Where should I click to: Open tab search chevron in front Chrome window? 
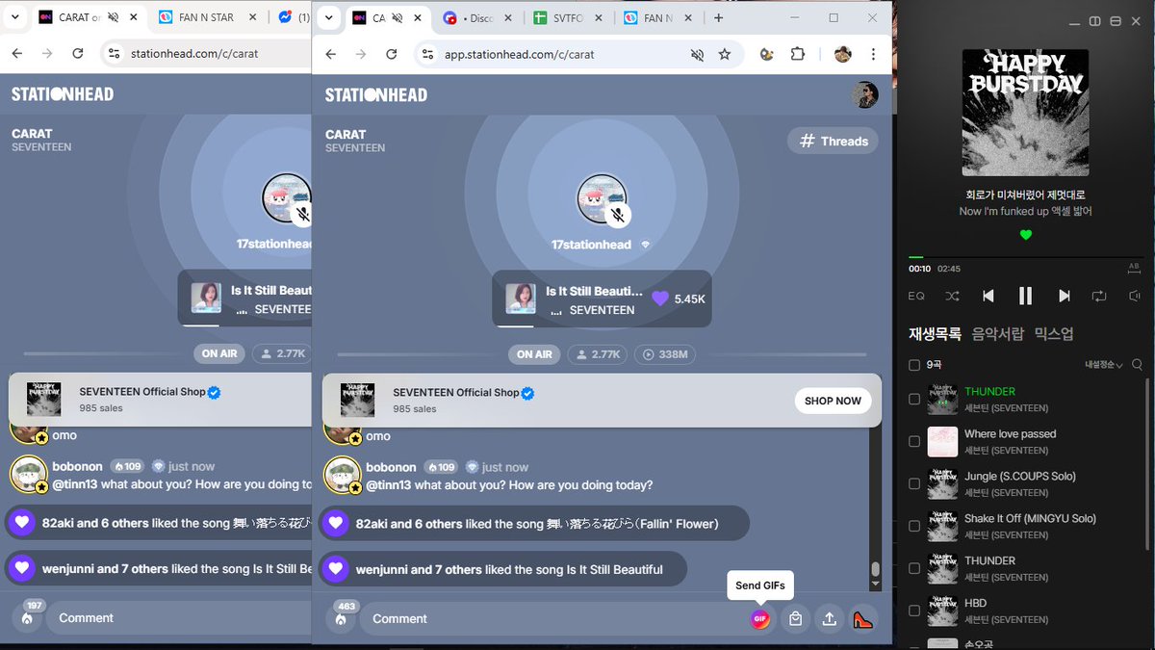click(330, 17)
